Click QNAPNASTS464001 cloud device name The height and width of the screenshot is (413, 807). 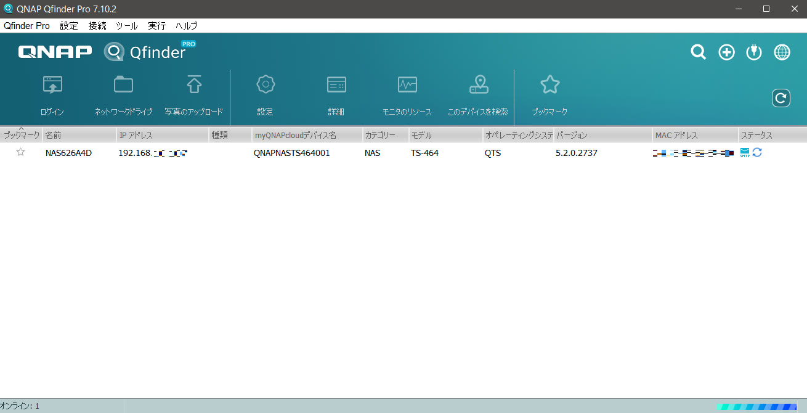(x=292, y=153)
